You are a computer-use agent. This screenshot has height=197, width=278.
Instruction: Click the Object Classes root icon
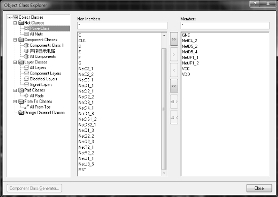point(15,17)
